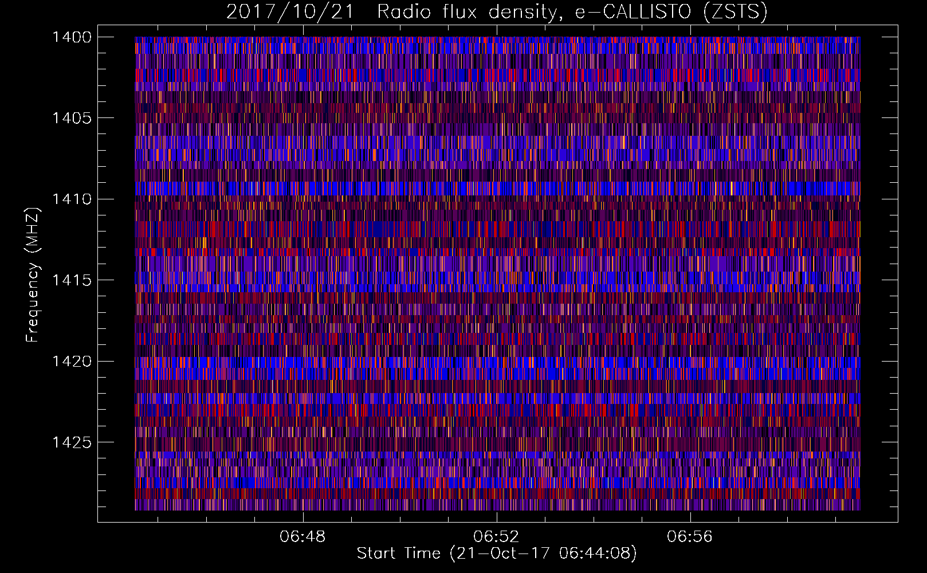The width and height of the screenshot is (927, 573).
Task: Click the 1410 frequency tick label
Action: coord(72,199)
